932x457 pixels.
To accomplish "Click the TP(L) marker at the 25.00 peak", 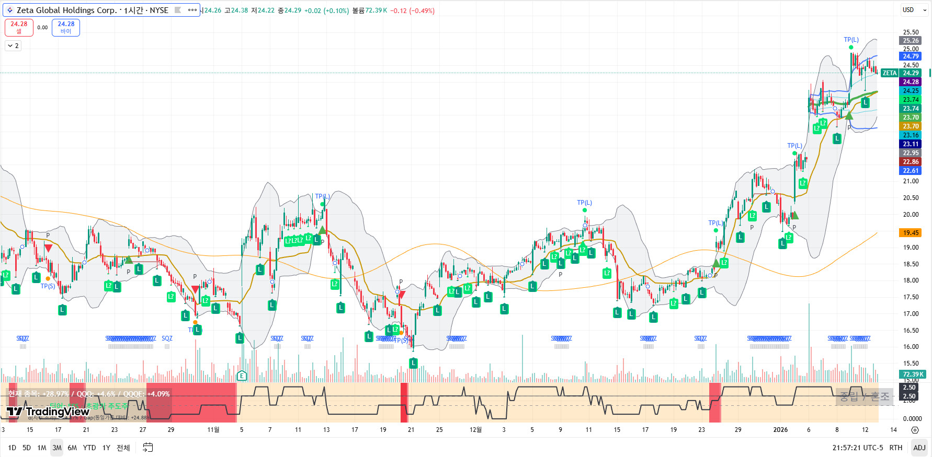I will [x=851, y=40].
